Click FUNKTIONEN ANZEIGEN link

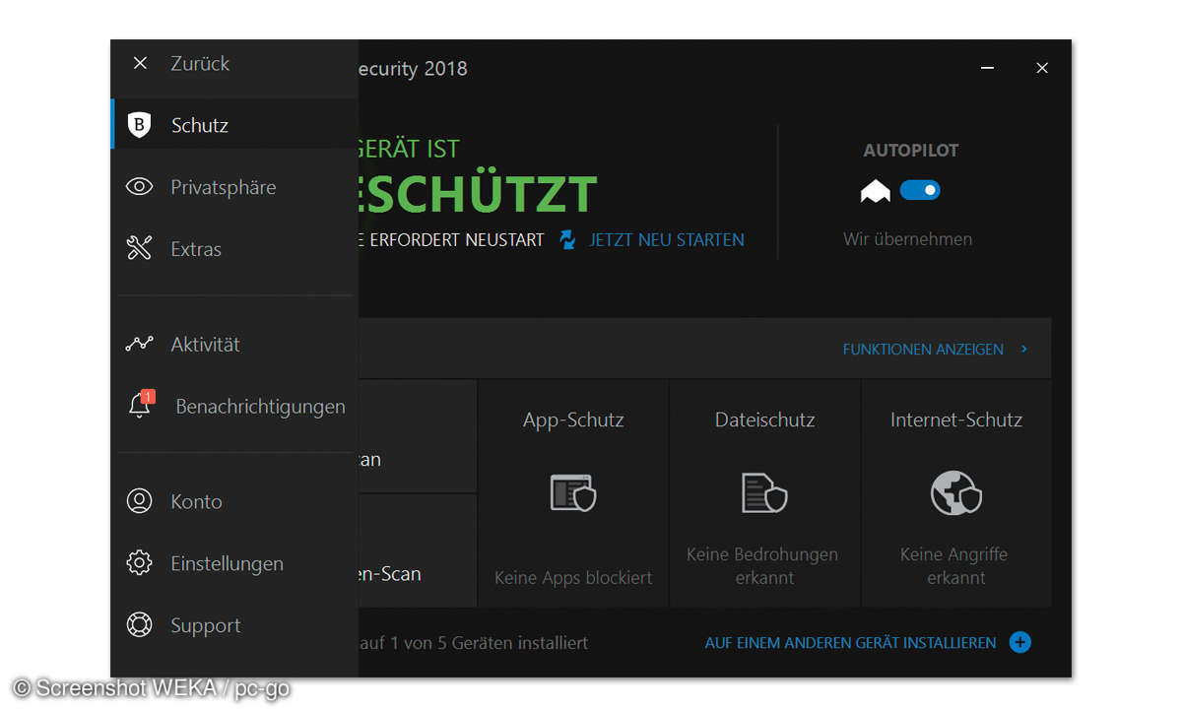923,349
